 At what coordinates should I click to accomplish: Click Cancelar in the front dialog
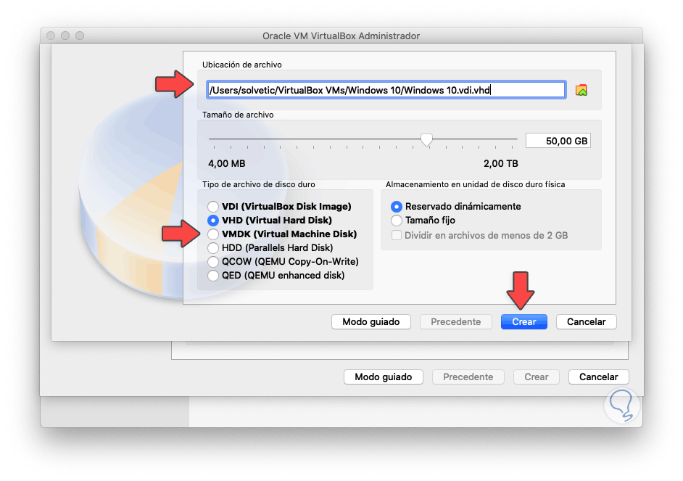[x=587, y=322]
